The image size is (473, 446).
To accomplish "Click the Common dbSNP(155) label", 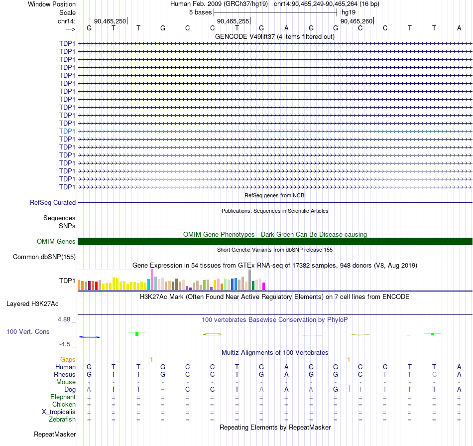I will tap(44, 257).
